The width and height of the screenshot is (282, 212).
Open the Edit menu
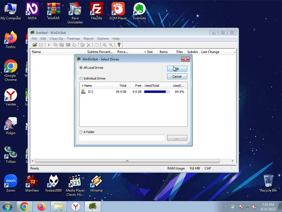tap(43, 39)
